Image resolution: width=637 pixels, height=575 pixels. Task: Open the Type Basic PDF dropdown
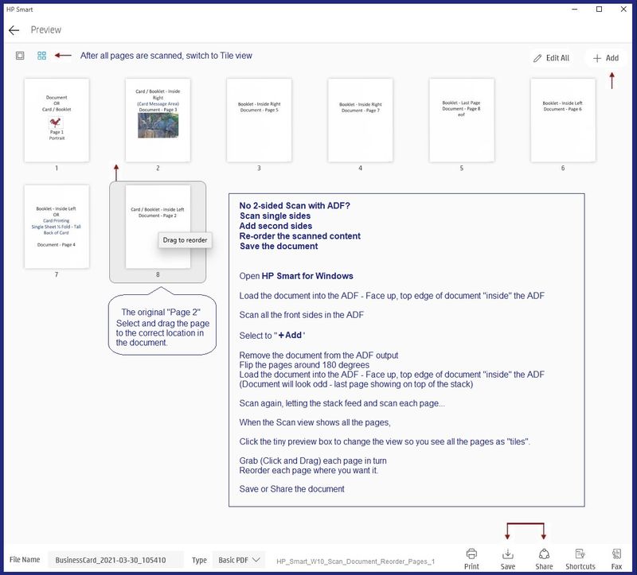239,560
